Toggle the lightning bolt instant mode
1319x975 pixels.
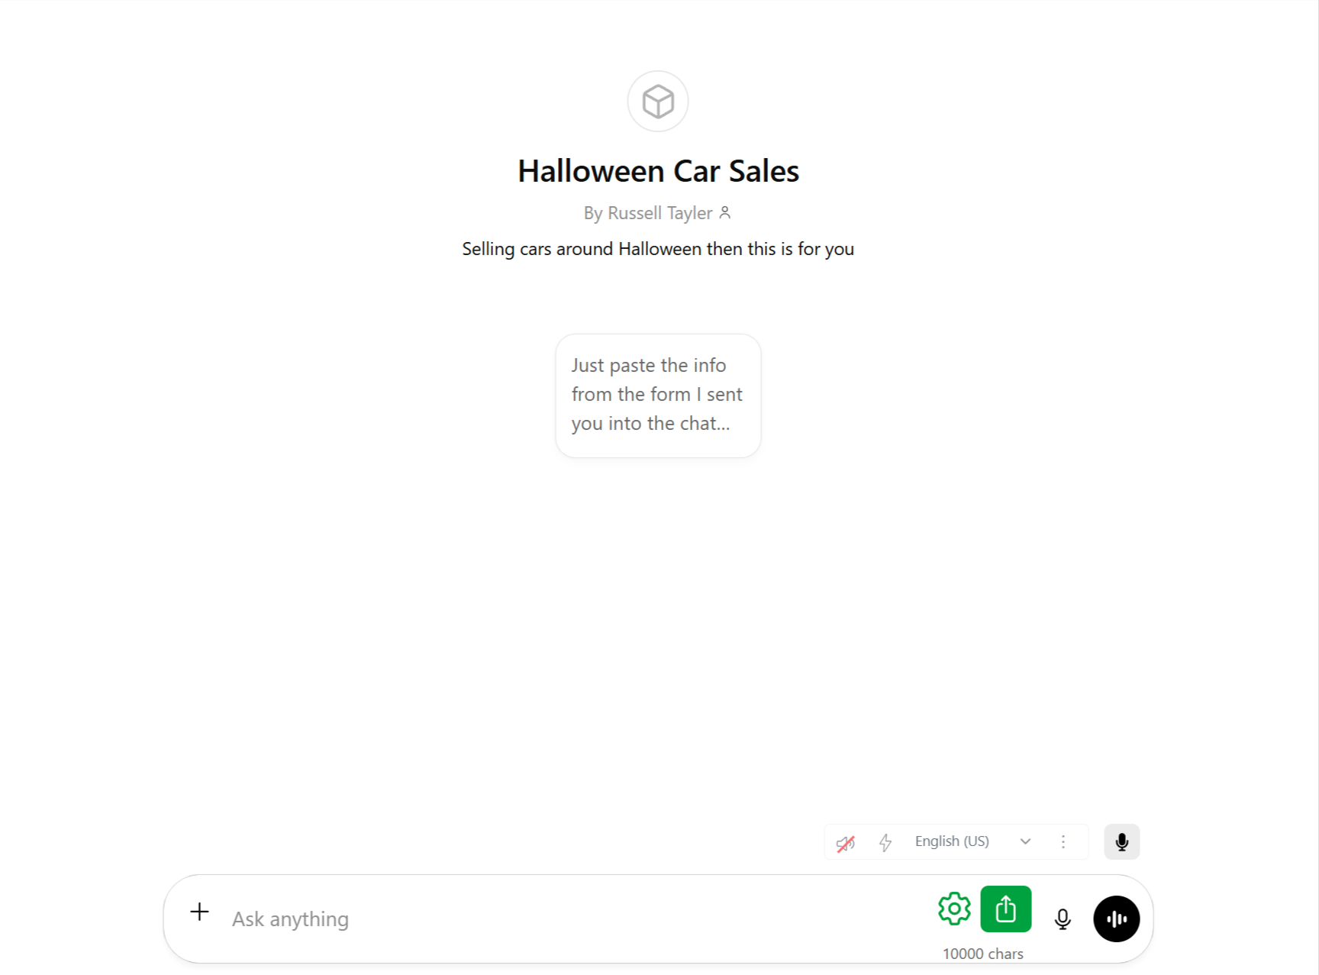(885, 842)
